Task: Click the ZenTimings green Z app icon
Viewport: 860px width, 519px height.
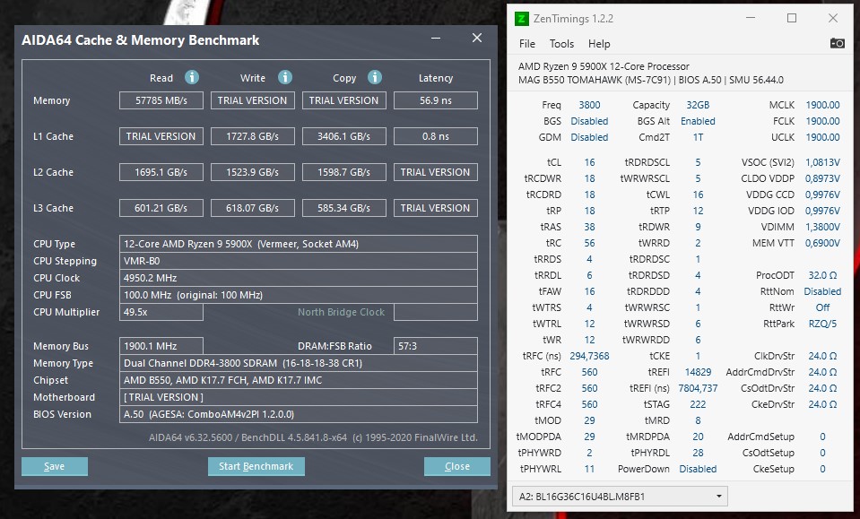Action: (521, 19)
